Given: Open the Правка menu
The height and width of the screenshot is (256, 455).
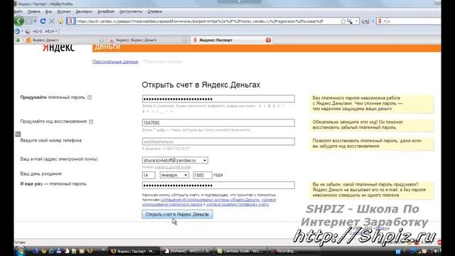Looking at the screenshot, I should click(33, 11).
